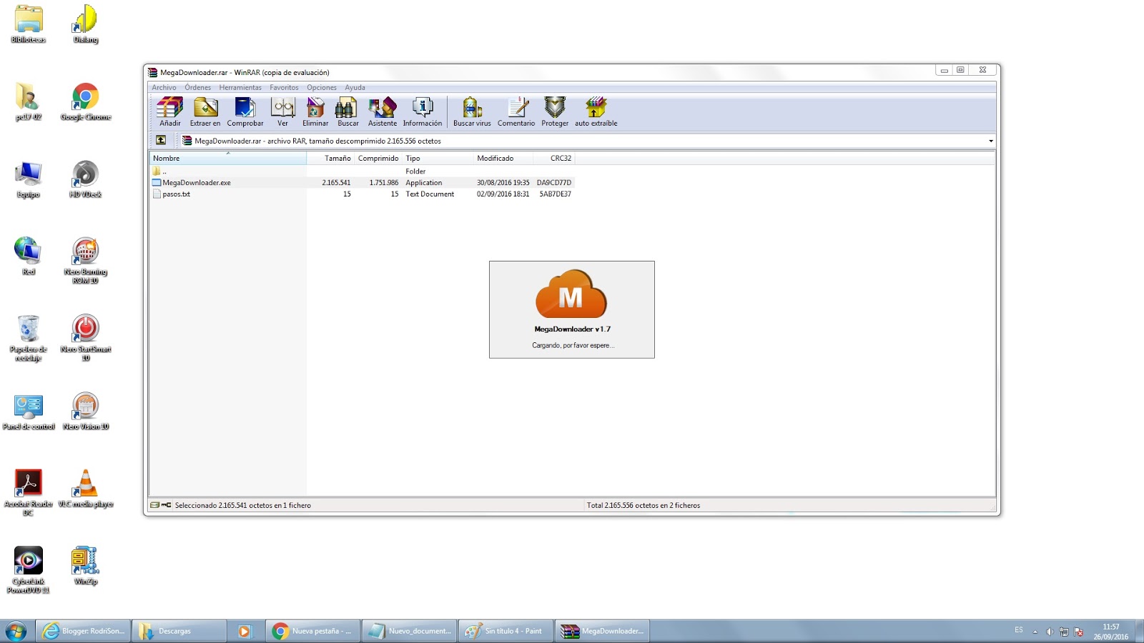Select Google Chrome desktop shortcut

click(x=86, y=101)
